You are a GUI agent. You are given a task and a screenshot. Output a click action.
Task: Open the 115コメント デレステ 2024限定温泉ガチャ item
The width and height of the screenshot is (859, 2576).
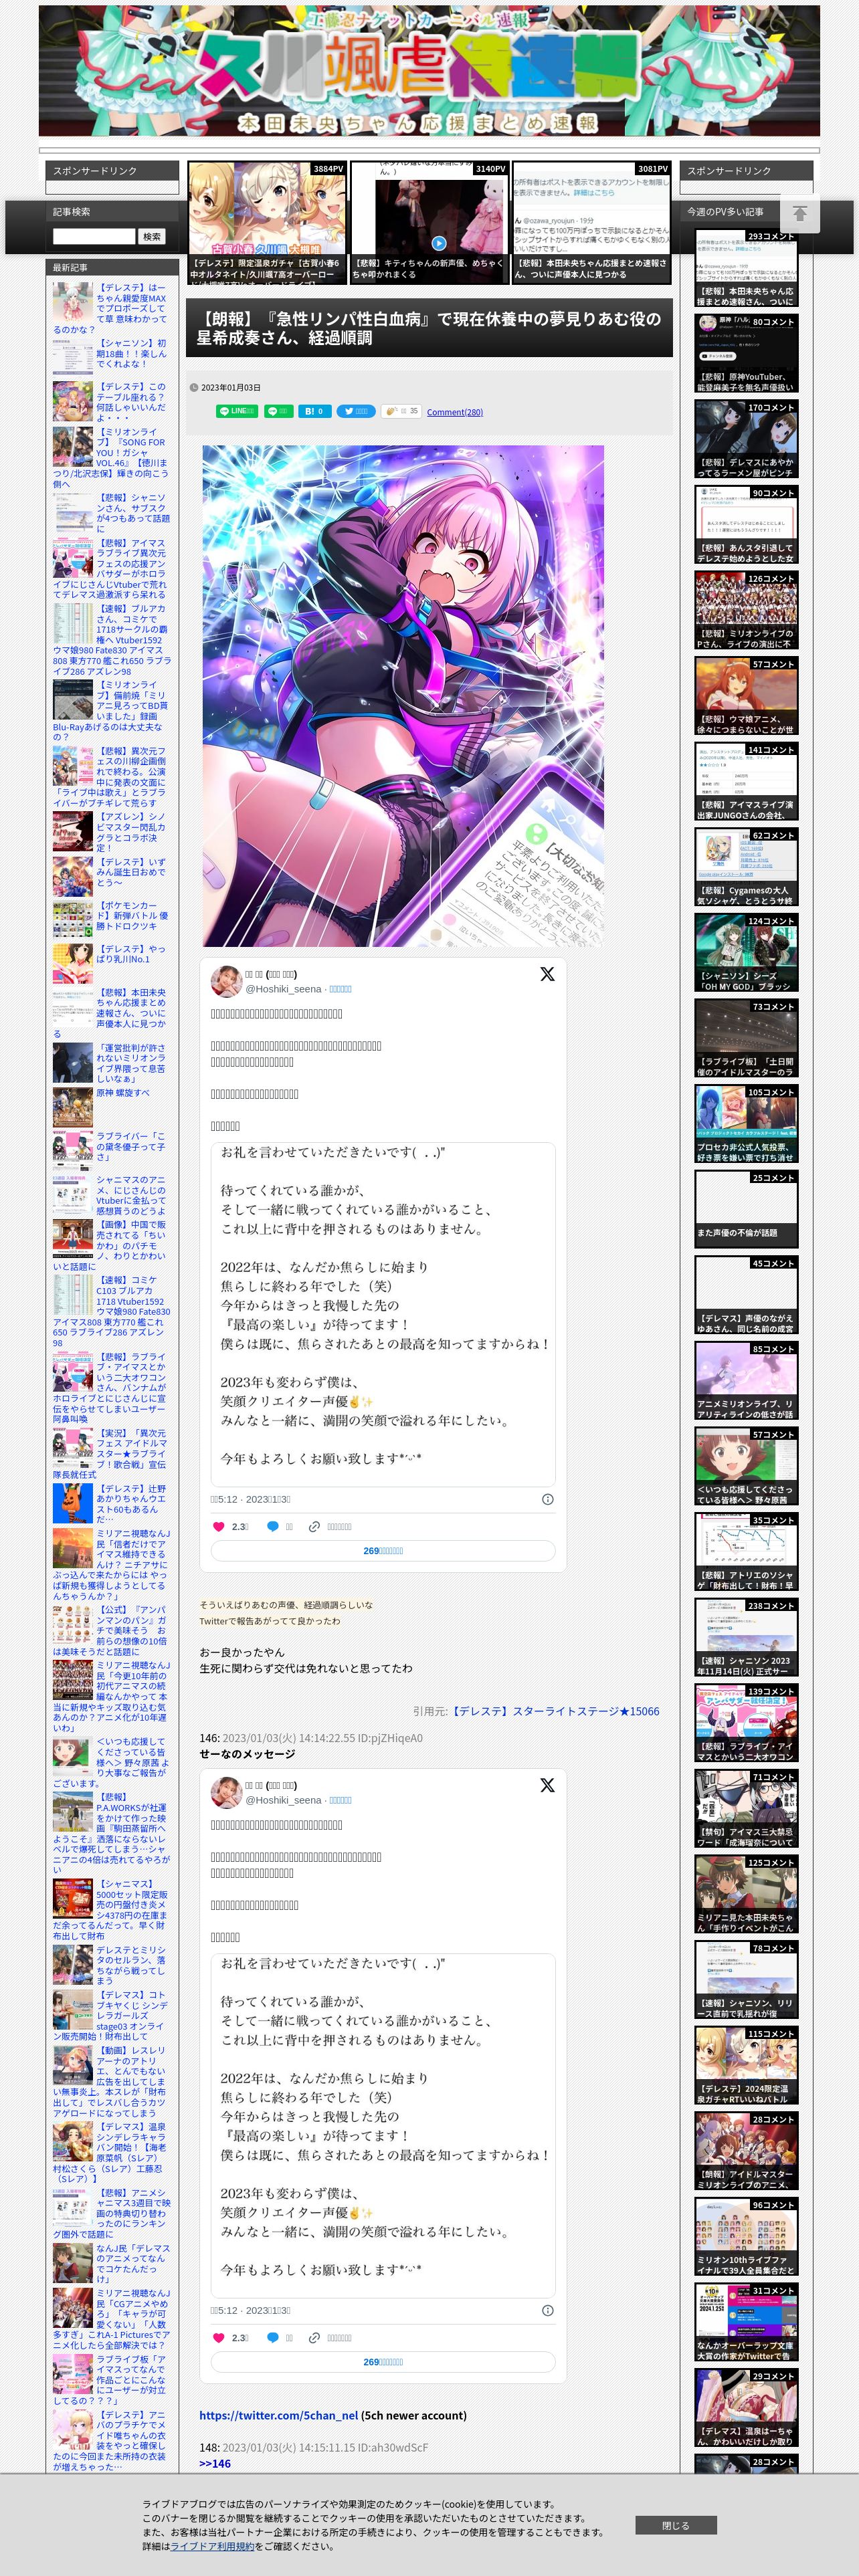(x=746, y=2065)
